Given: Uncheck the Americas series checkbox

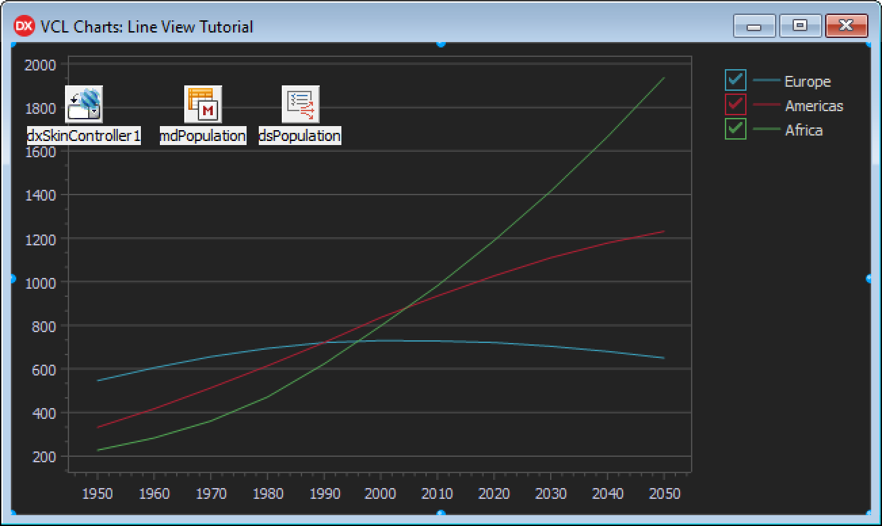Looking at the screenshot, I should [x=735, y=105].
